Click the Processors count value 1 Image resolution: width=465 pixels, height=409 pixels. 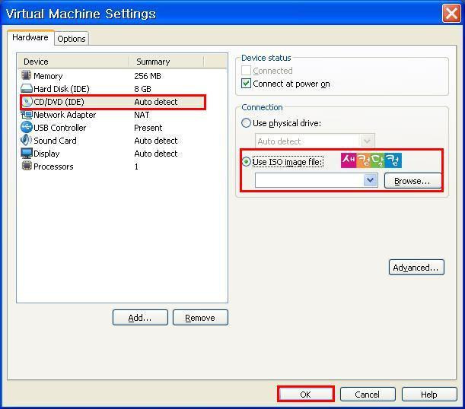point(136,166)
